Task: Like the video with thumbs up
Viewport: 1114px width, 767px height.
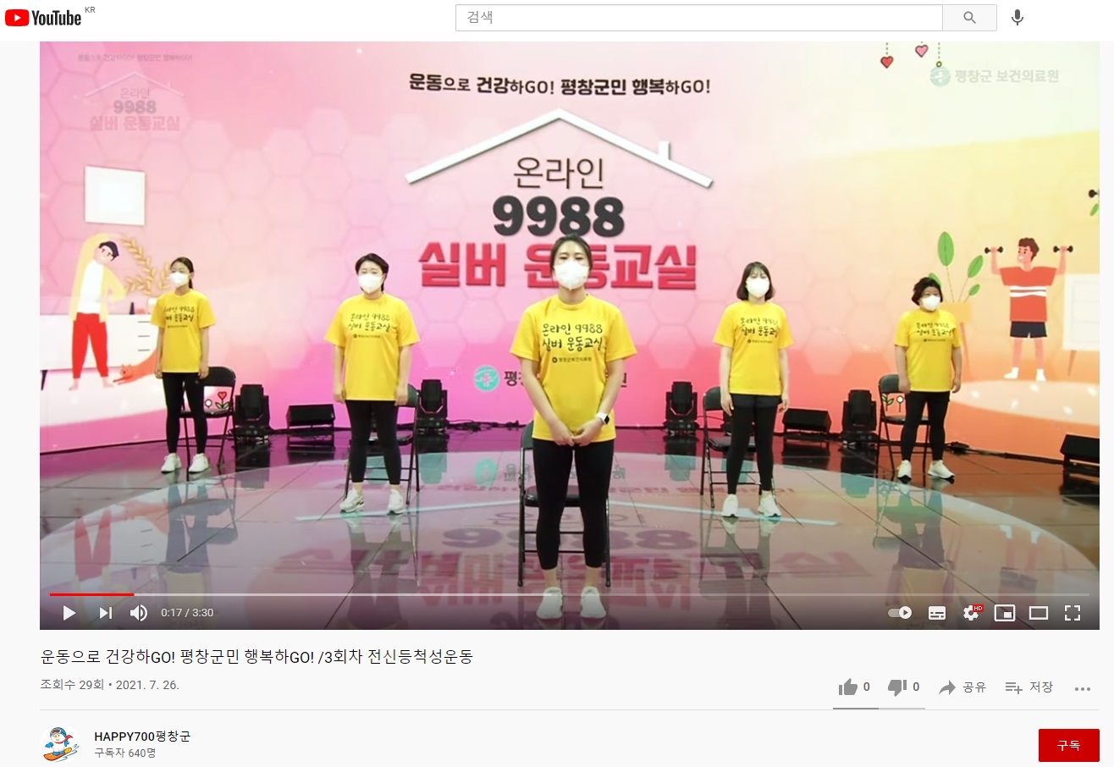Action: click(854, 687)
